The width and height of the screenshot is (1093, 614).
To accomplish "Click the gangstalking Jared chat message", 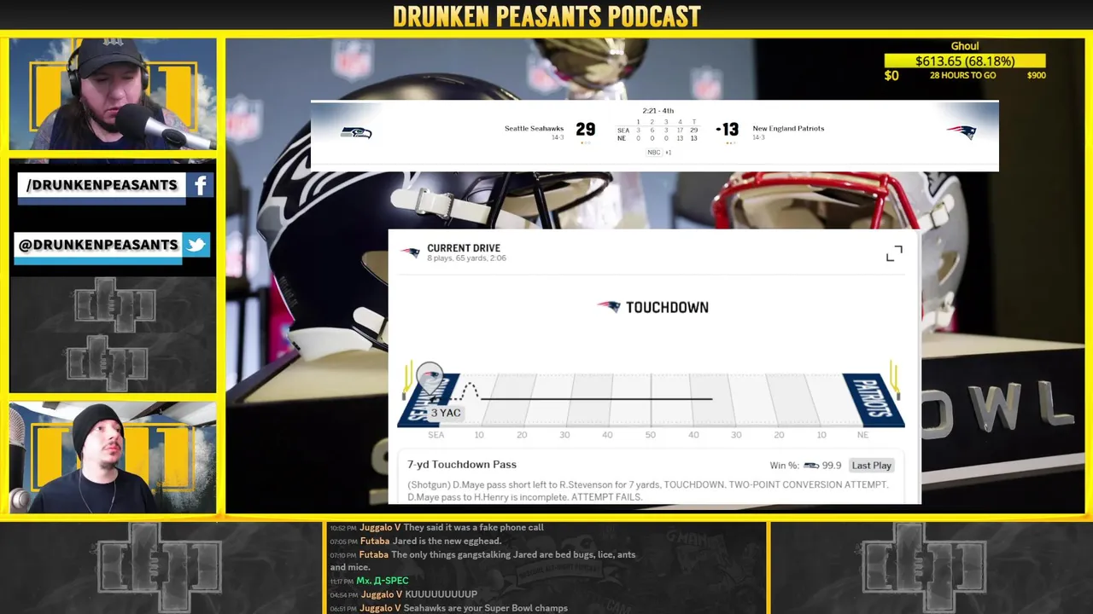I will pyautogui.click(x=482, y=561).
